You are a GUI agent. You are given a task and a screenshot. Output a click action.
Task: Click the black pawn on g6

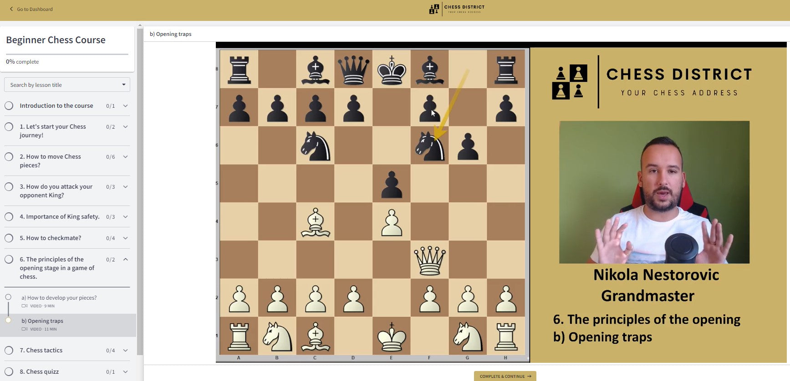tap(468, 146)
